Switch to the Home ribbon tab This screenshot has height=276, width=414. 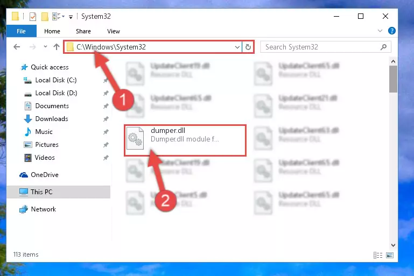(x=52, y=31)
